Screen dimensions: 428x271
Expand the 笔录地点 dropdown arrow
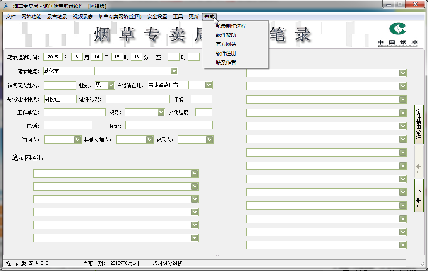[174, 71]
